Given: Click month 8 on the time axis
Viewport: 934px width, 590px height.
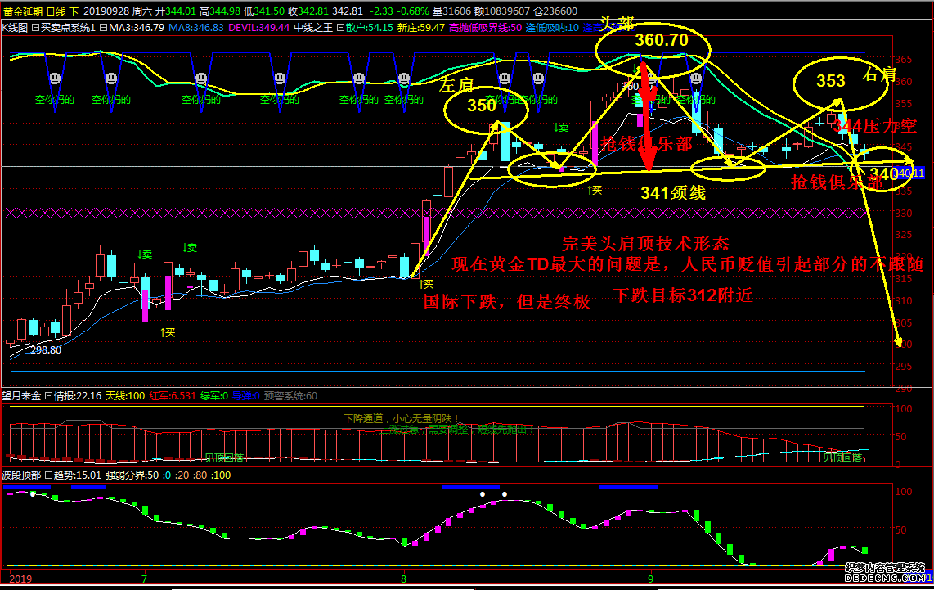Looking at the screenshot, I should (404, 579).
